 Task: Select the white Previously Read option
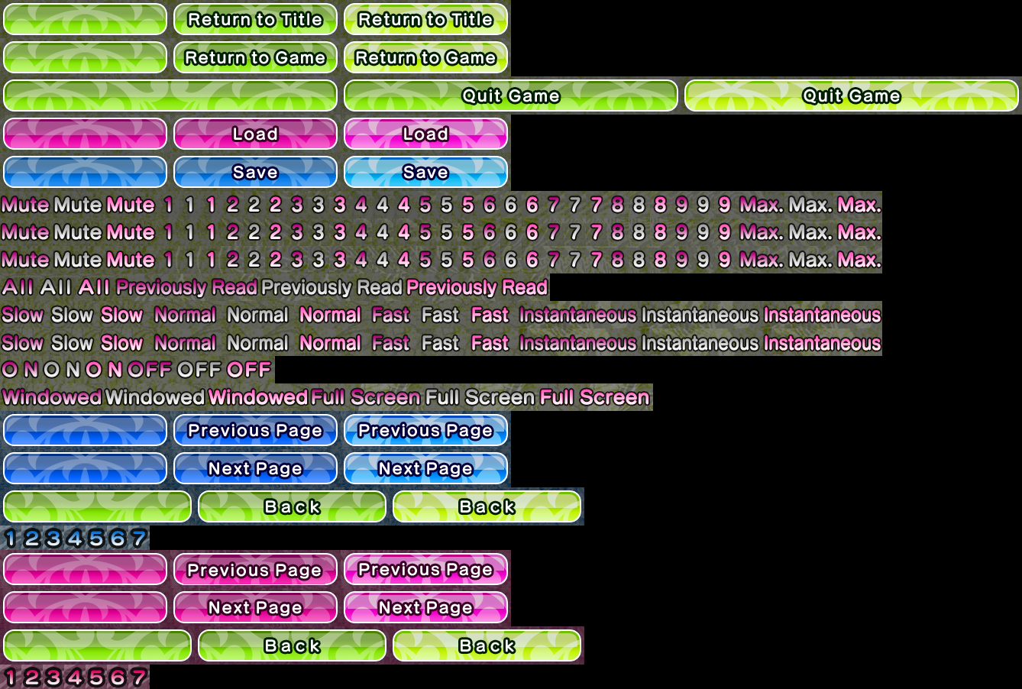(332, 288)
